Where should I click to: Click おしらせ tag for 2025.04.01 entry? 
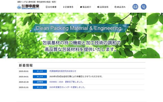coord(40,76)
